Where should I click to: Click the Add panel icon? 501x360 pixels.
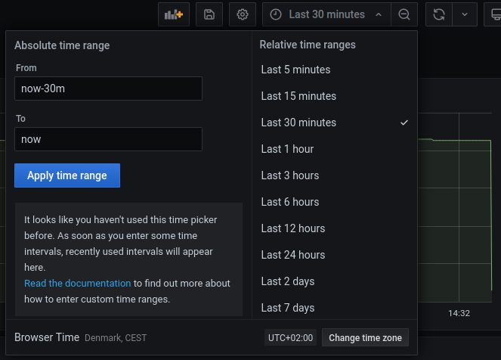pyautogui.click(x=174, y=14)
